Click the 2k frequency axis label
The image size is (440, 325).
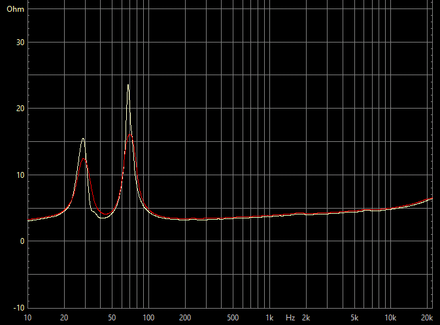point(306,318)
